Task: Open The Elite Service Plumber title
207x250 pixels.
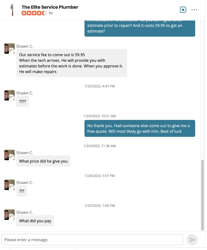Action: point(50,7)
